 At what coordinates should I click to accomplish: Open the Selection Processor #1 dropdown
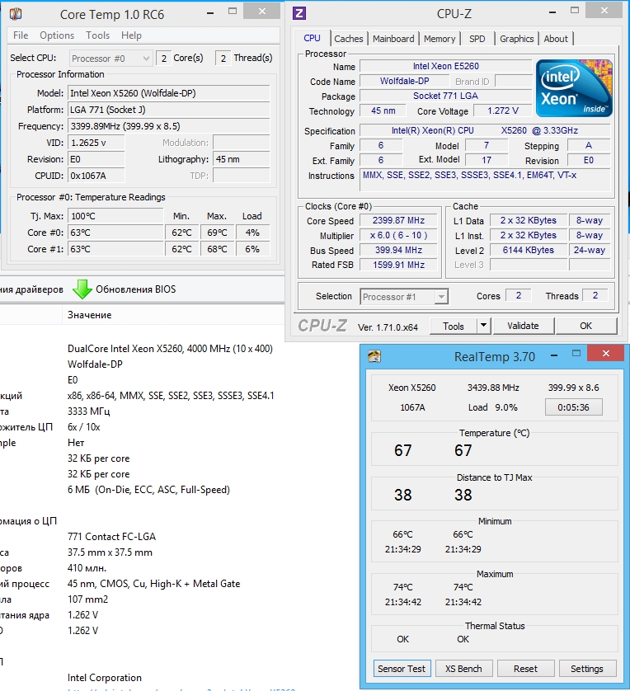(404, 297)
